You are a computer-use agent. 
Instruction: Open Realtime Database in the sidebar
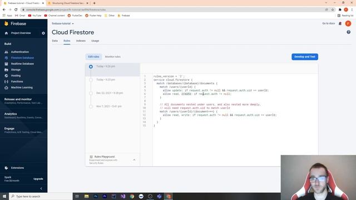pos(22,64)
